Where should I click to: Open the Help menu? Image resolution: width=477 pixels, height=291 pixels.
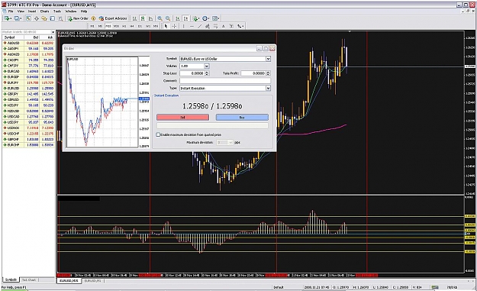click(x=84, y=11)
